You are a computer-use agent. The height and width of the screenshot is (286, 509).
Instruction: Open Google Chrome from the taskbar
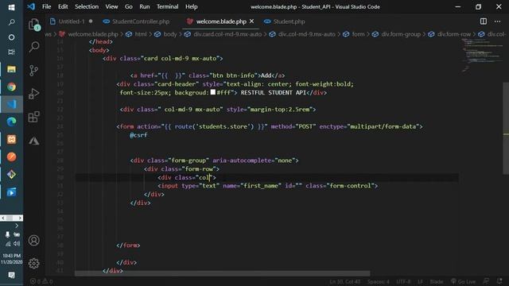pyautogui.click(x=11, y=87)
